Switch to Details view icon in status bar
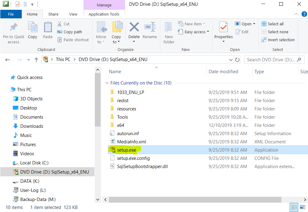 coord(294,207)
